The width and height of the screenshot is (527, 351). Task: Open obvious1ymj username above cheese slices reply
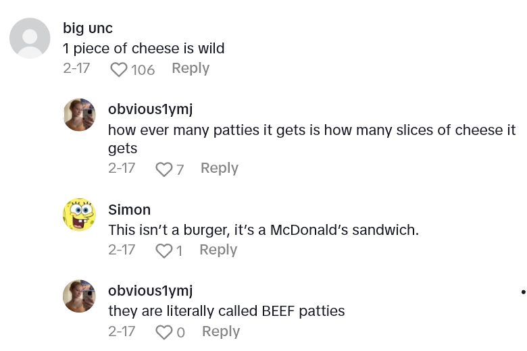[x=150, y=109]
